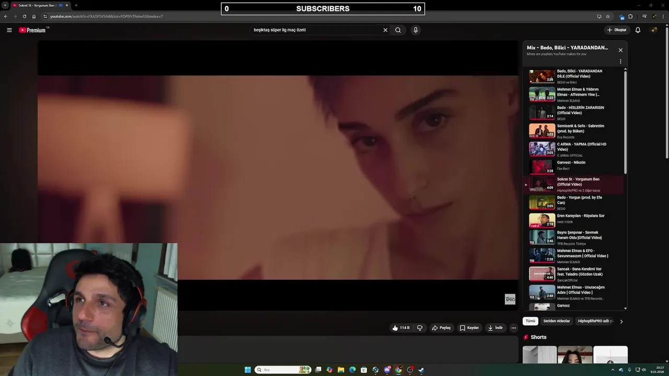669x376 pixels.
Task: Run search with the magnifier button
Action: (x=398, y=30)
